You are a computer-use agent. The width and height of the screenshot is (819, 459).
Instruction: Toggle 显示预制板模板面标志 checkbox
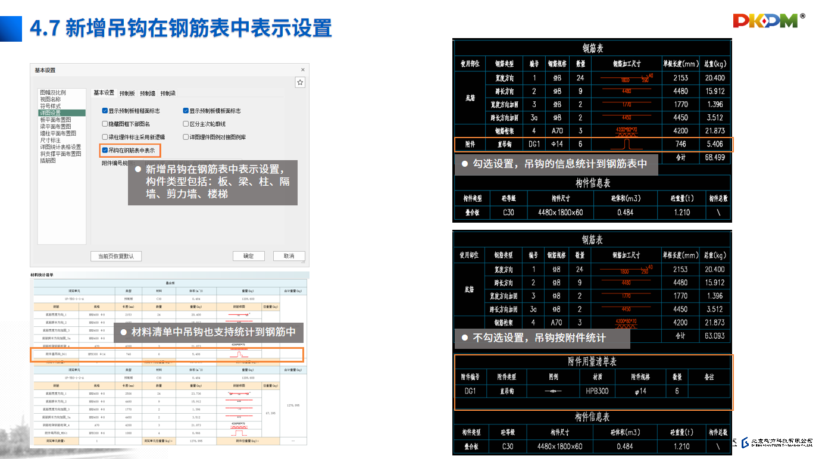point(186,111)
